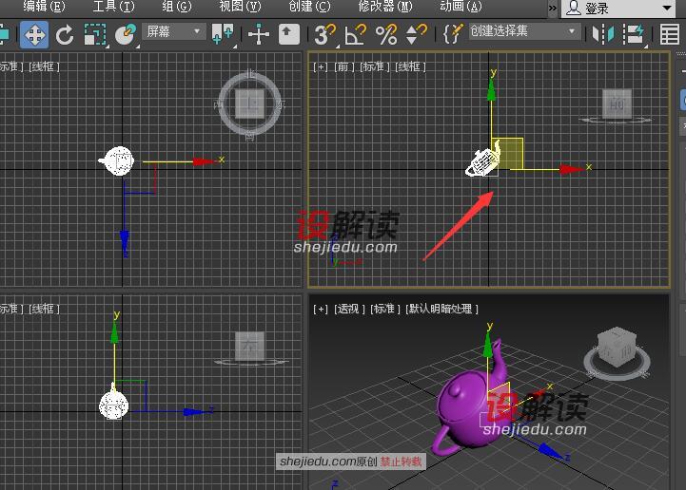Click the green Y axis arrow in front viewport
Viewport: 686px width, 490px height.
click(x=491, y=90)
